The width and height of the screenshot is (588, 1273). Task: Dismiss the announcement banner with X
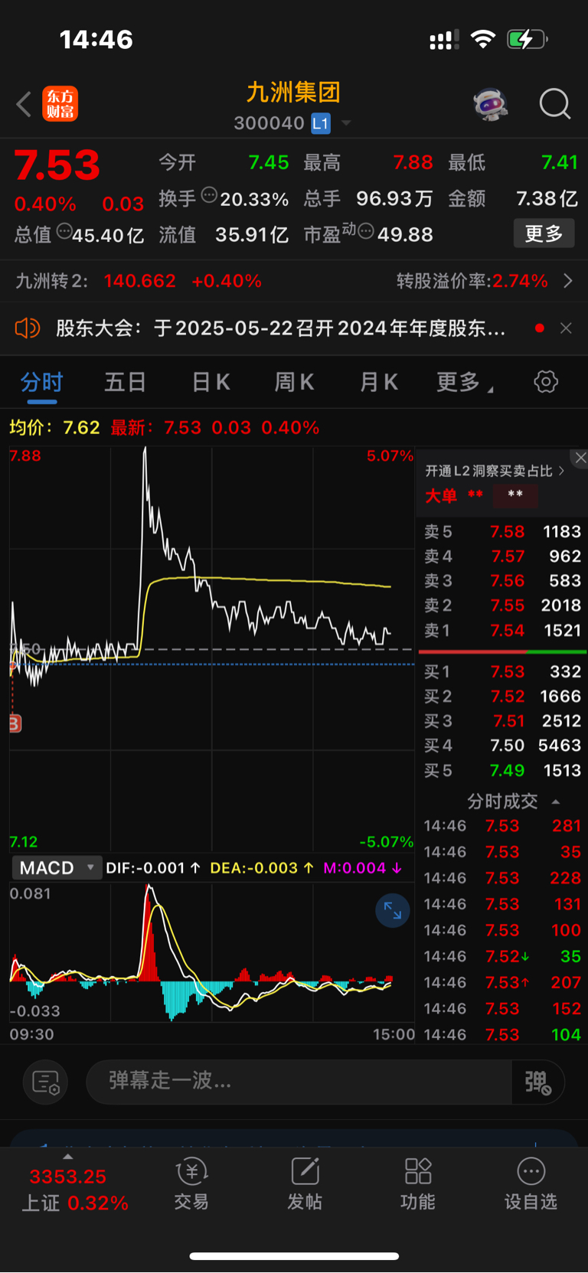(x=566, y=328)
